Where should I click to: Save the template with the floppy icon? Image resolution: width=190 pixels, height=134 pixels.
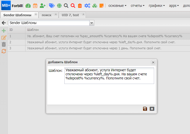(145, 109)
